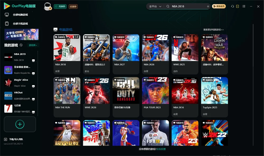Select 皇家领域 Realm Royale in my games
264x156 pixels.
click(x=20, y=70)
